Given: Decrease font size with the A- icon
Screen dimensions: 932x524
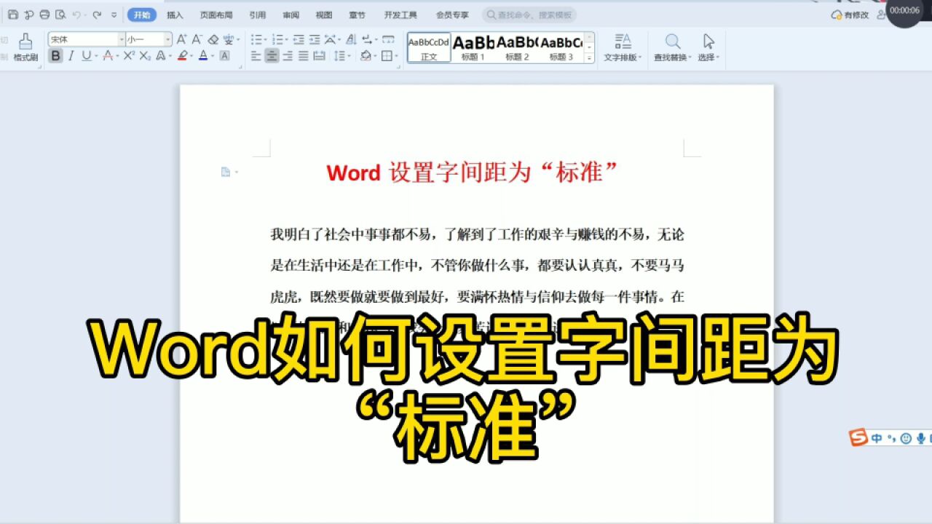Looking at the screenshot, I should coord(197,39).
